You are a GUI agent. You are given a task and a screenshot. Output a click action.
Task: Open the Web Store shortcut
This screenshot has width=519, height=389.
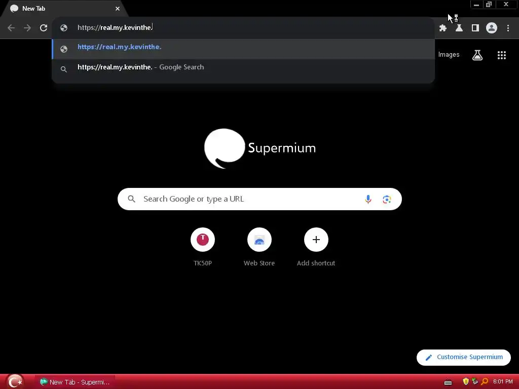[x=259, y=247]
